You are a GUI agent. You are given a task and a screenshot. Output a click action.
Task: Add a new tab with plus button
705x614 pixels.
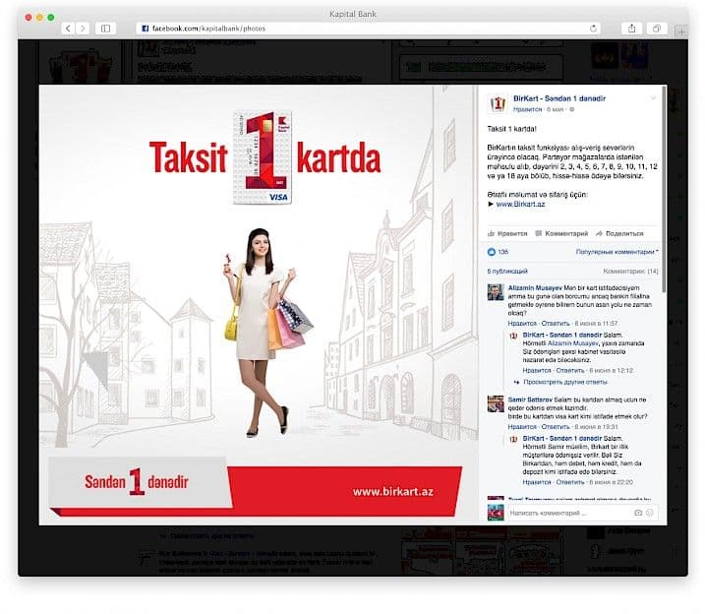tap(681, 31)
